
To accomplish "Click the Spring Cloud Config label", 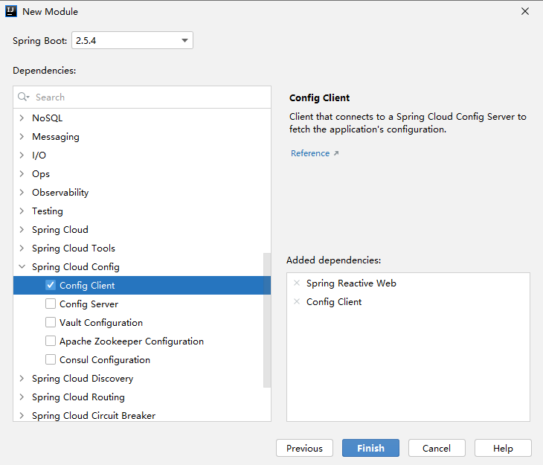I will pyautogui.click(x=75, y=267).
